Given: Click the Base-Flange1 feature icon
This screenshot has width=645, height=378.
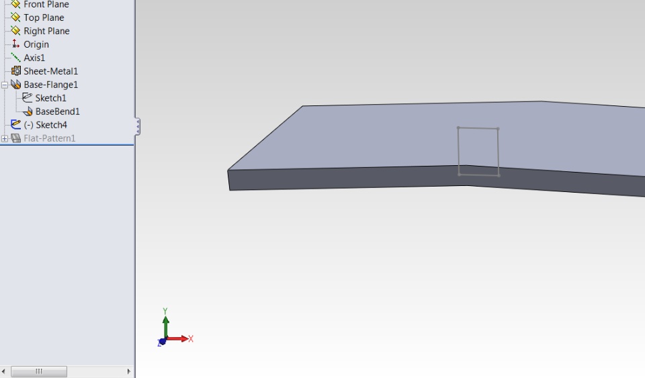Looking at the screenshot, I should 15,84.
